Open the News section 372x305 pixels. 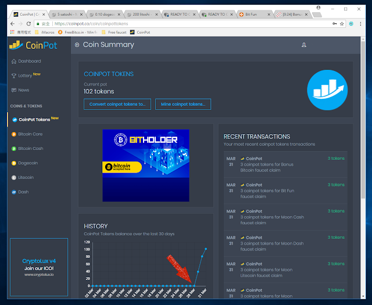click(x=20, y=90)
